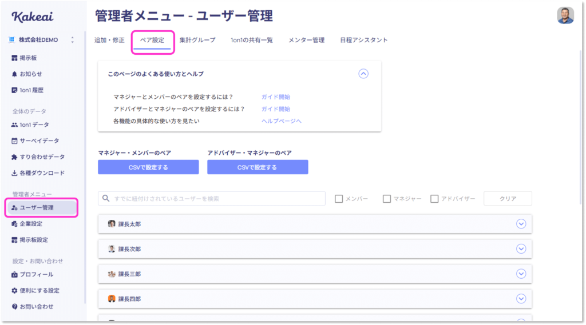Click the 便利にする設定 gear icon
Viewport: 586px width, 325px height.
[x=14, y=290]
